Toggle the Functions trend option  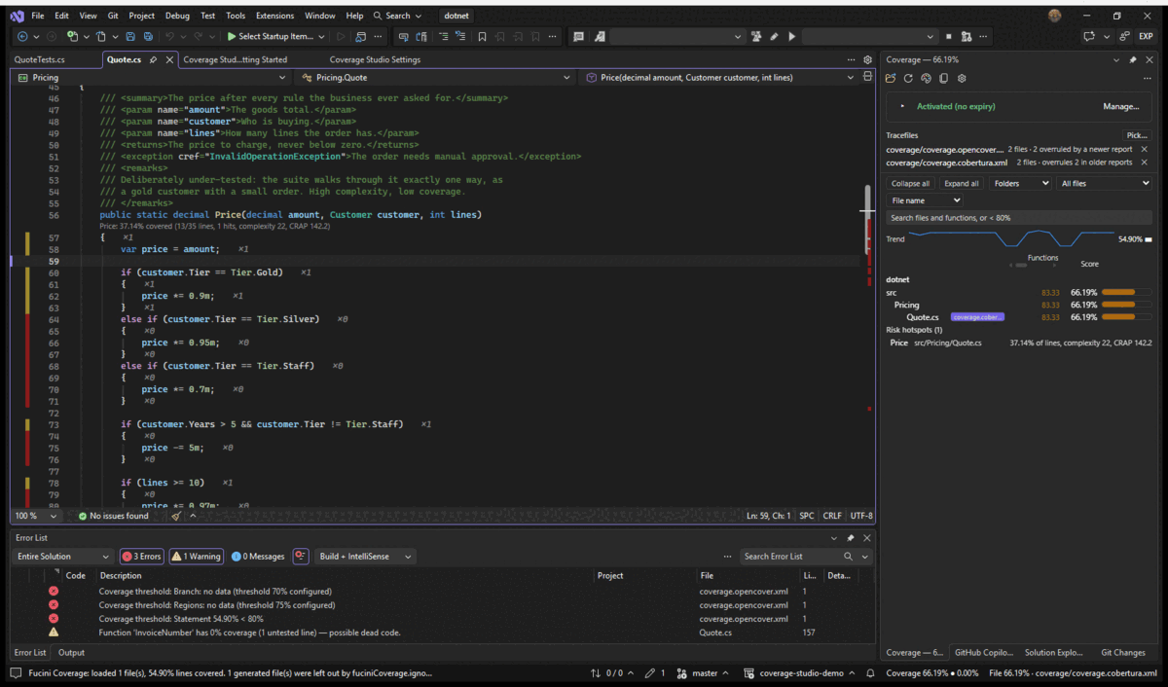point(1042,258)
